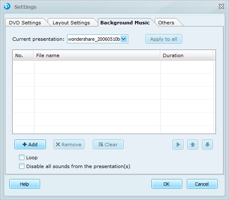Click the Apply to all button

[x=164, y=39]
